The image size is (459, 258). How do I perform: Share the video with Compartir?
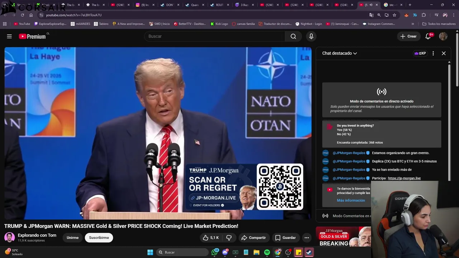coord(254,238)
